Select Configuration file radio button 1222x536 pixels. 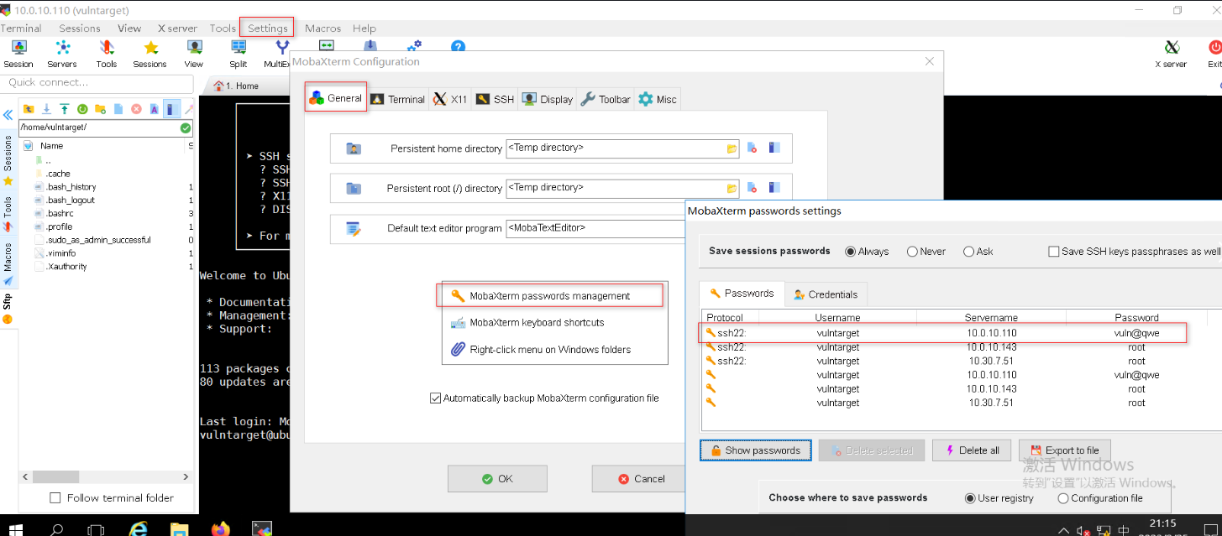tap(1100, 498)
